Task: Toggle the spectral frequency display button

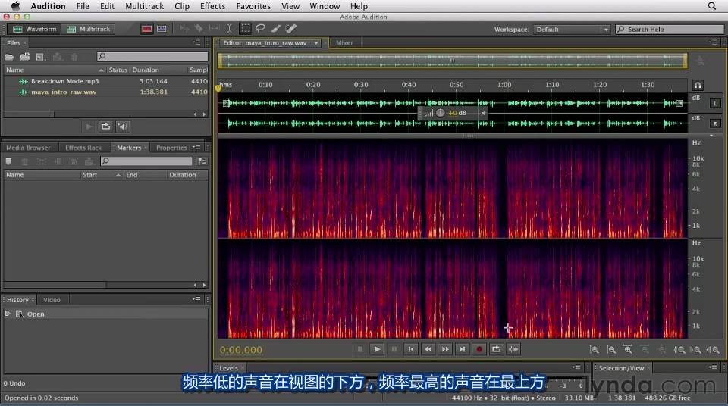Action: pos(146,29)
